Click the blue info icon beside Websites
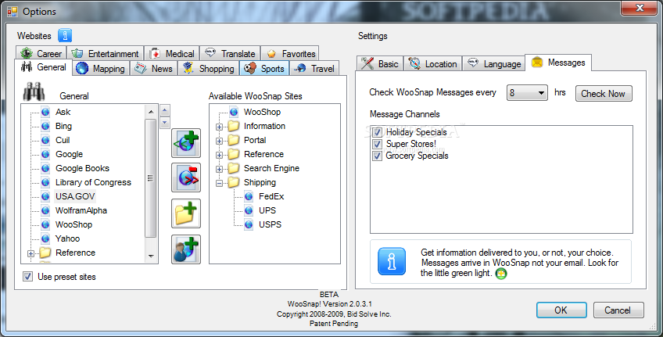 coord(65,35)
